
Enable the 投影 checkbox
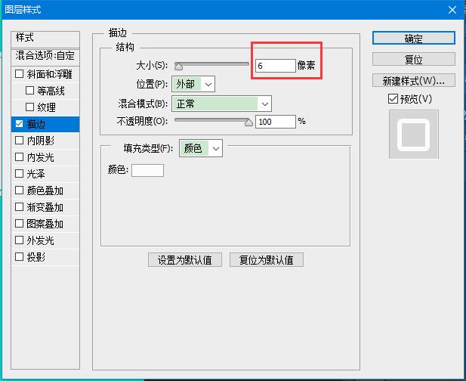tap(20, 257)
